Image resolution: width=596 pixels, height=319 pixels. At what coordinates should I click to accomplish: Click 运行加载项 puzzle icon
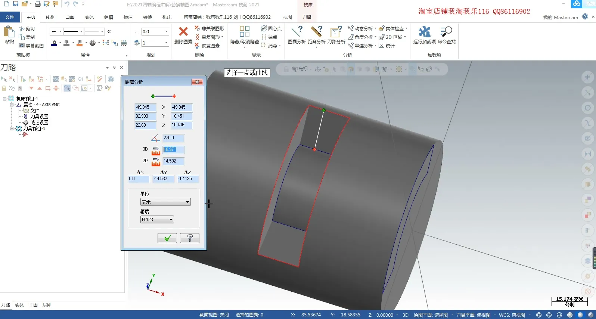[x=424, y=32]
